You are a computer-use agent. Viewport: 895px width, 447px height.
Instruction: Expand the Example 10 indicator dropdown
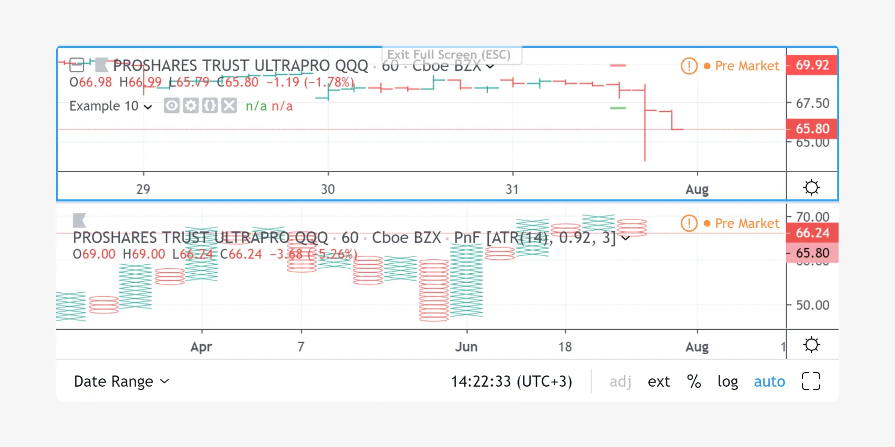tap(148, 107)
